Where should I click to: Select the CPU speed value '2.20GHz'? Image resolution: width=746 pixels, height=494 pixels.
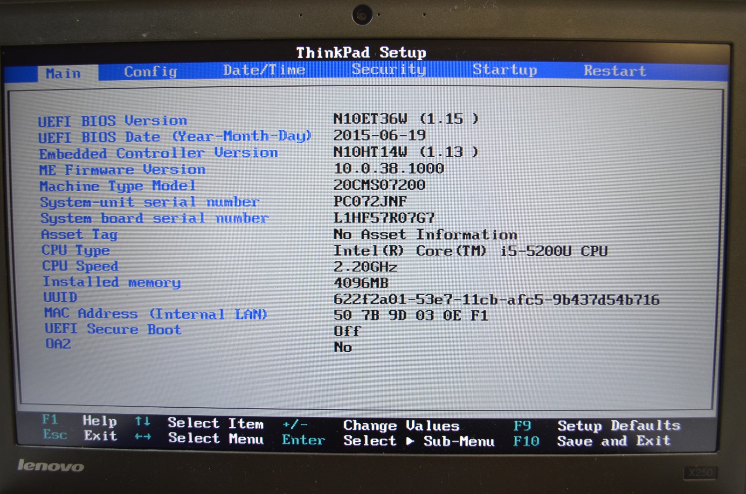366,267
